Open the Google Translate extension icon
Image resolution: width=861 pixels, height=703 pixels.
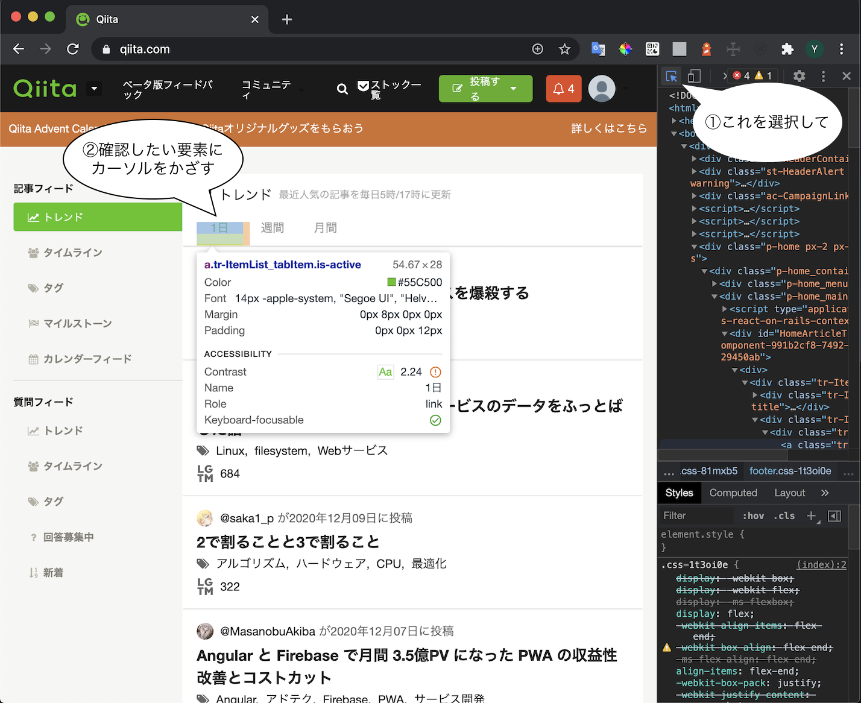click(598, 49)
